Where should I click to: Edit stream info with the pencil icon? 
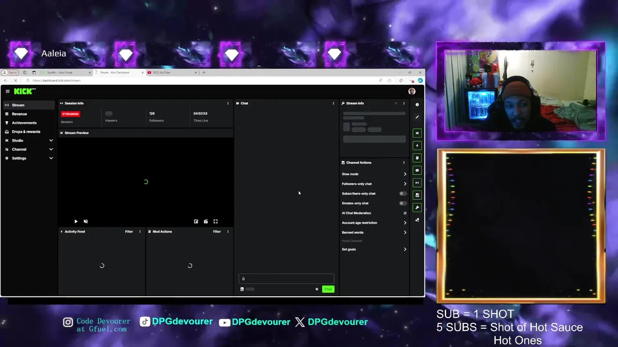pos(396,103)
